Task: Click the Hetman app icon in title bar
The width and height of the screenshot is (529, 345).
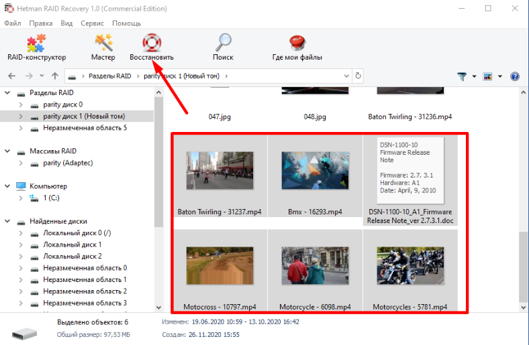Action: pyautogui.click(x=9, y=9)
